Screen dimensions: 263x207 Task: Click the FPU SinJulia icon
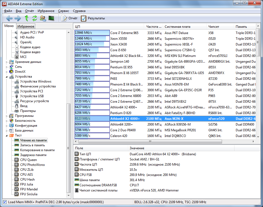point(17,194)
